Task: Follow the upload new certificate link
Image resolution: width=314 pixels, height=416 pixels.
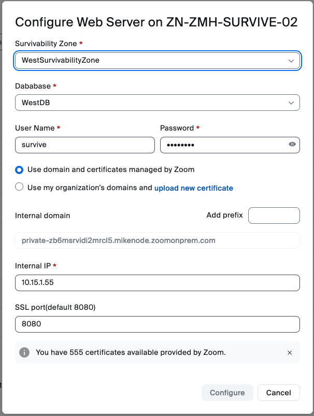Action: pyautogui.click(x=194, y=188)
